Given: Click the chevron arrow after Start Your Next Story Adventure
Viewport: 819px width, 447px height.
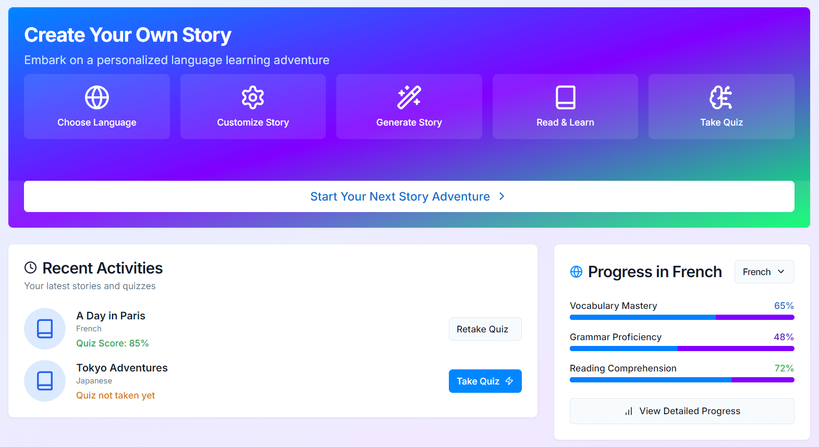Looking at the screenshot, I should point(502,196).
